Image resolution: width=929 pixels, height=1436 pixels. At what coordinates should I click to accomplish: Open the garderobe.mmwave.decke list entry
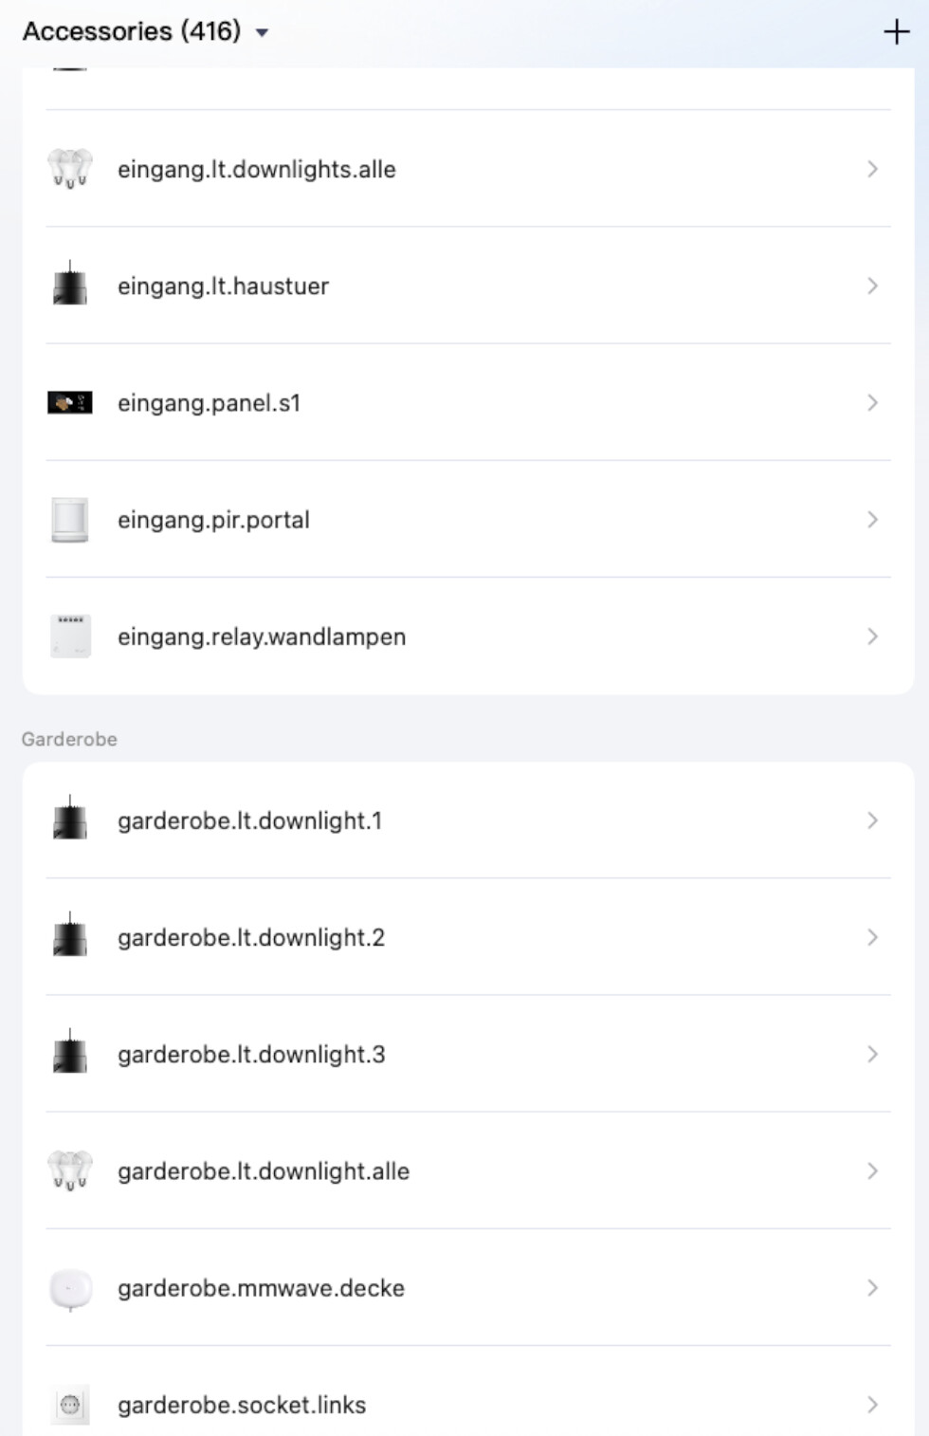[x=261, y=1288]
